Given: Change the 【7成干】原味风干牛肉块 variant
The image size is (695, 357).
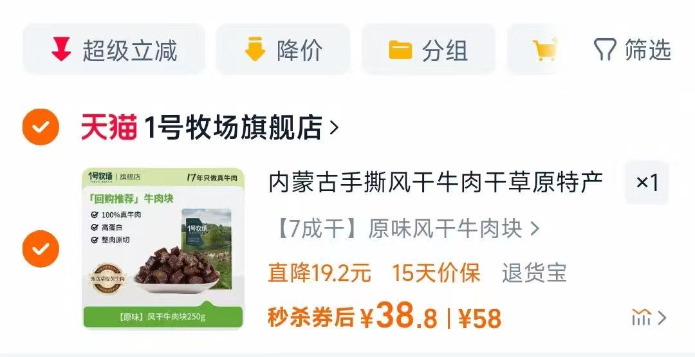Looking at the screenshot, I should (408, 229).
